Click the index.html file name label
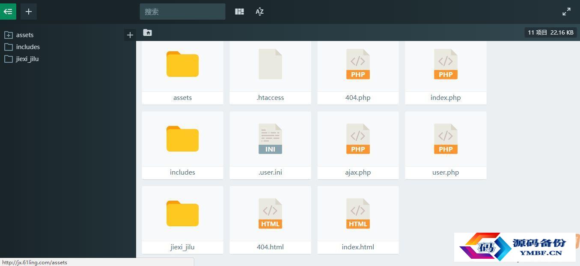Viewport: 580px width, 266px height. [x=358, y=247]
